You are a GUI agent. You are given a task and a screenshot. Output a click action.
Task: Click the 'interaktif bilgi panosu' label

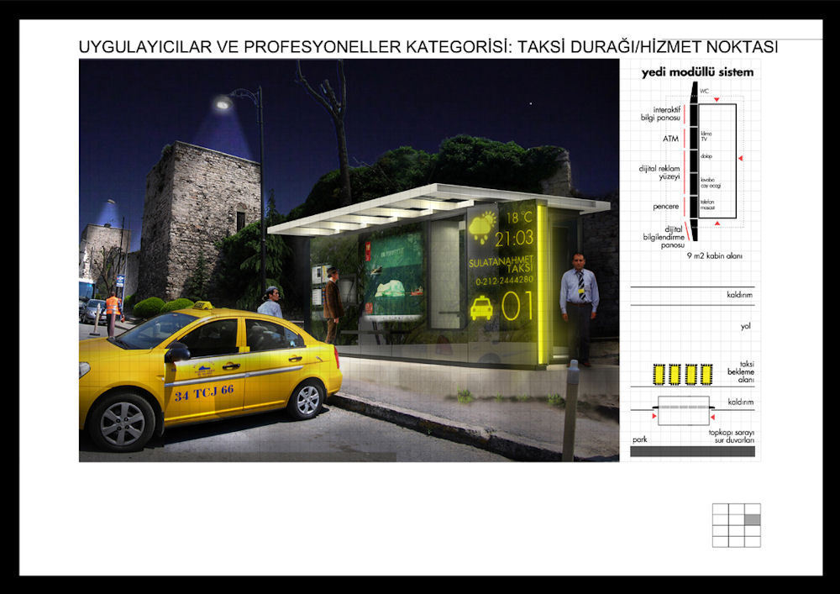660,113
